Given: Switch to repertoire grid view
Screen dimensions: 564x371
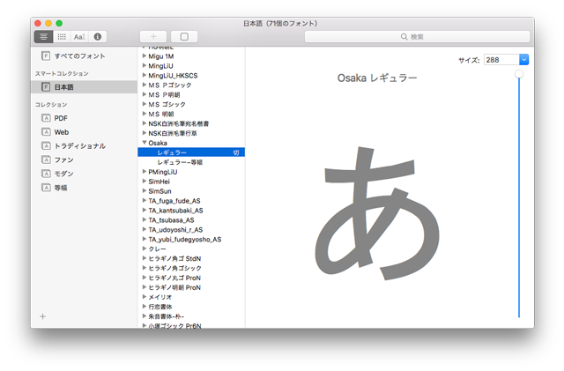Looking at the screenshot, I should pos(62,37).
